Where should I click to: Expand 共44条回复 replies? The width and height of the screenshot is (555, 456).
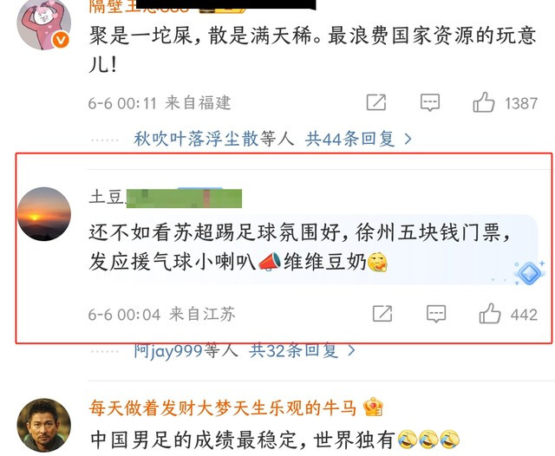pos(349,139)
